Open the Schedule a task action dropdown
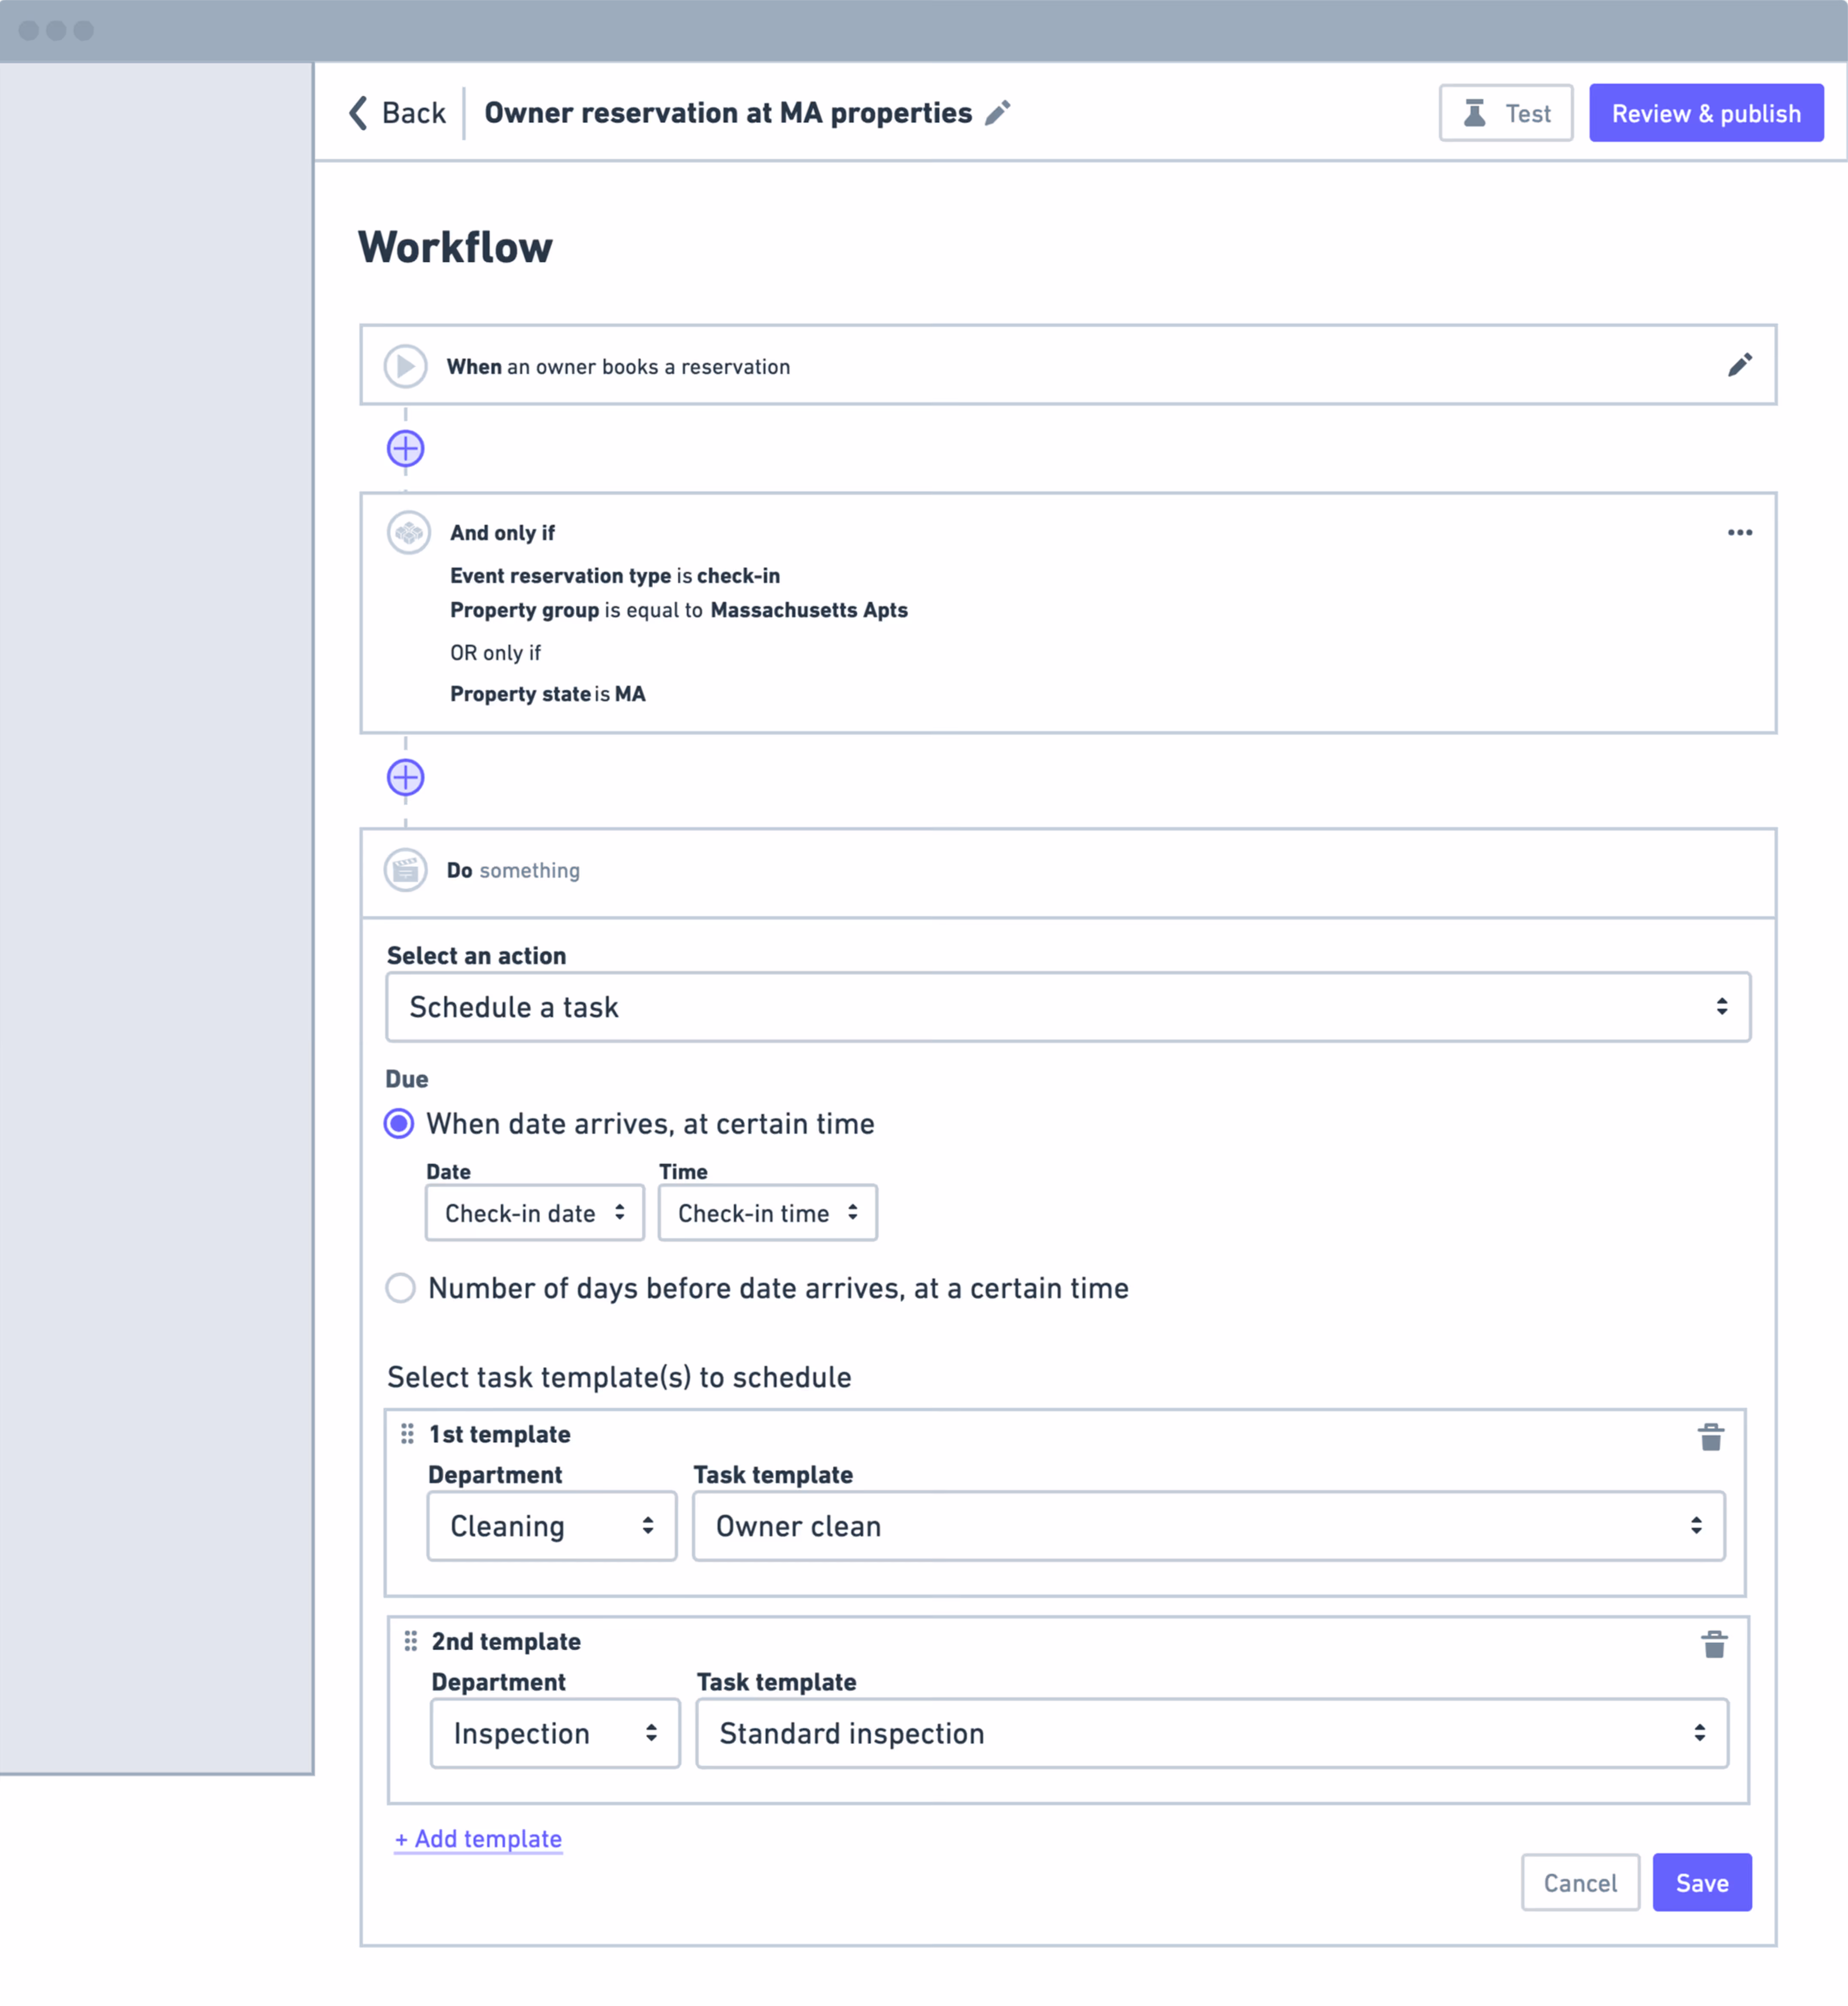This screenshot has width=1848, height=2006. click(1067, 1006)
